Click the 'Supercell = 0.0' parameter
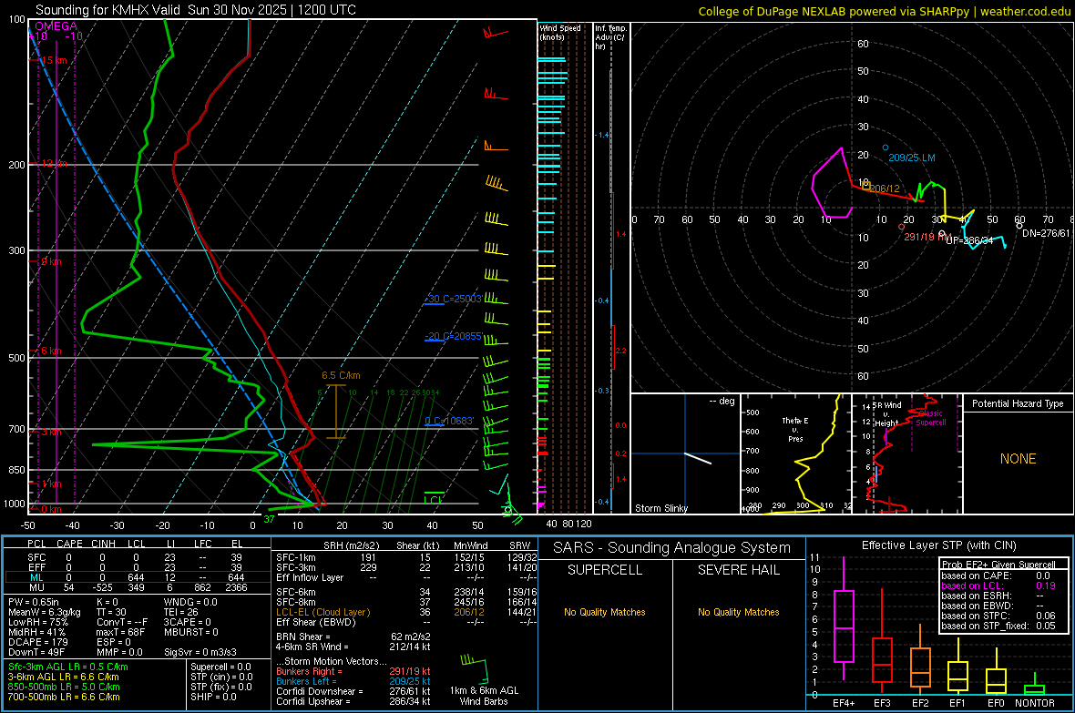 [220, 667]
